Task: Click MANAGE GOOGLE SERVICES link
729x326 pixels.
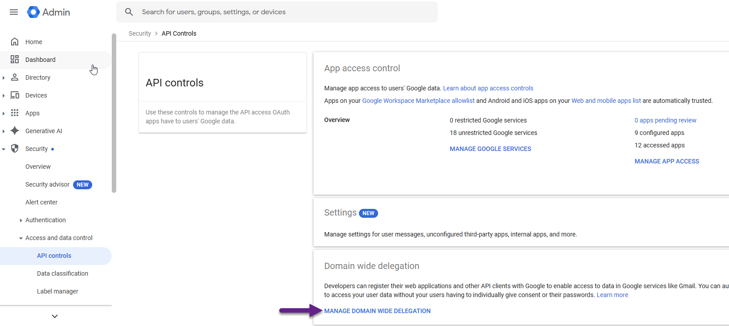Action: coord(490,149)
